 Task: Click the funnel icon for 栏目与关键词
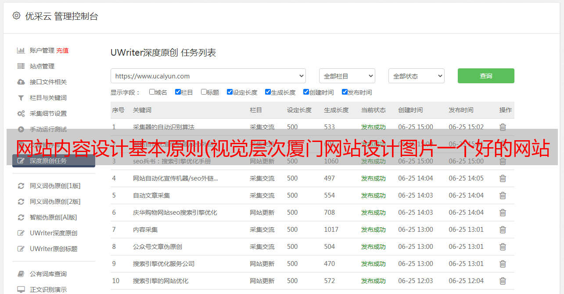click(21, 98)
